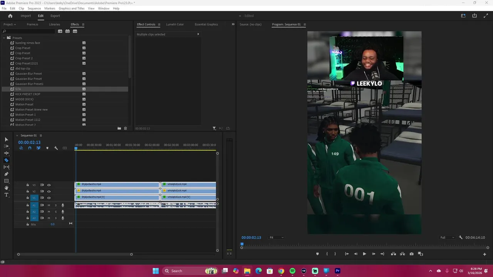493x277 pixels.
Task: Click the Effect Controls filter funnel icon
Action: click(x=214, y=128)
